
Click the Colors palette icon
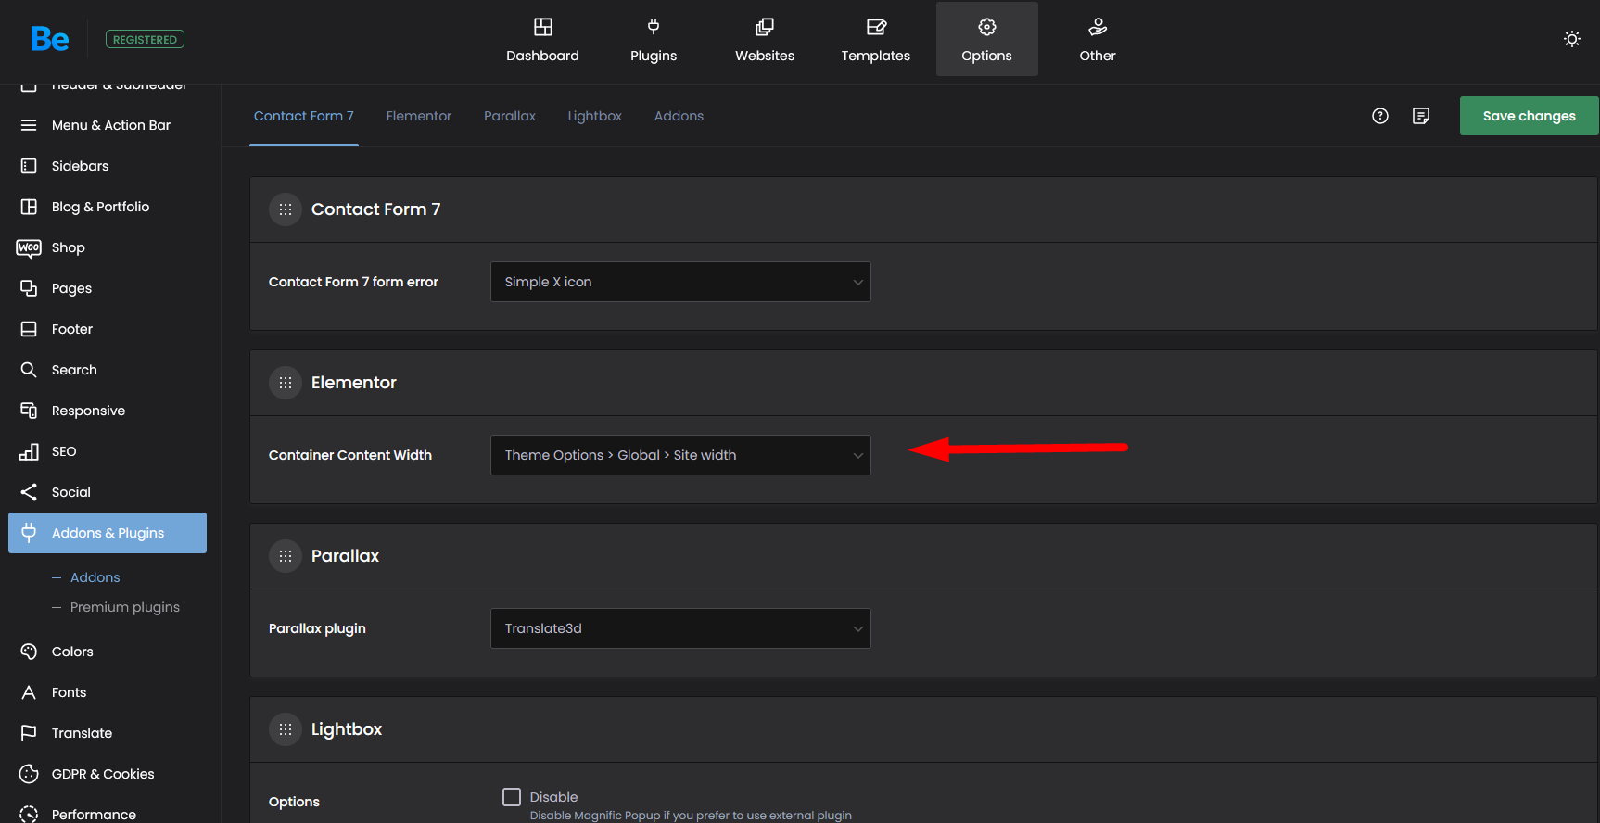[x=29, y=652]
